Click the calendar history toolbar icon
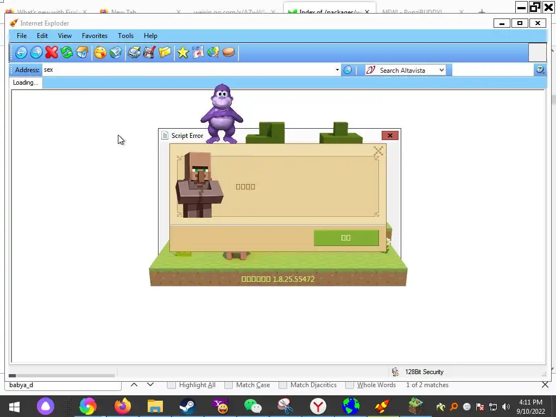 [x=198, y=53]
